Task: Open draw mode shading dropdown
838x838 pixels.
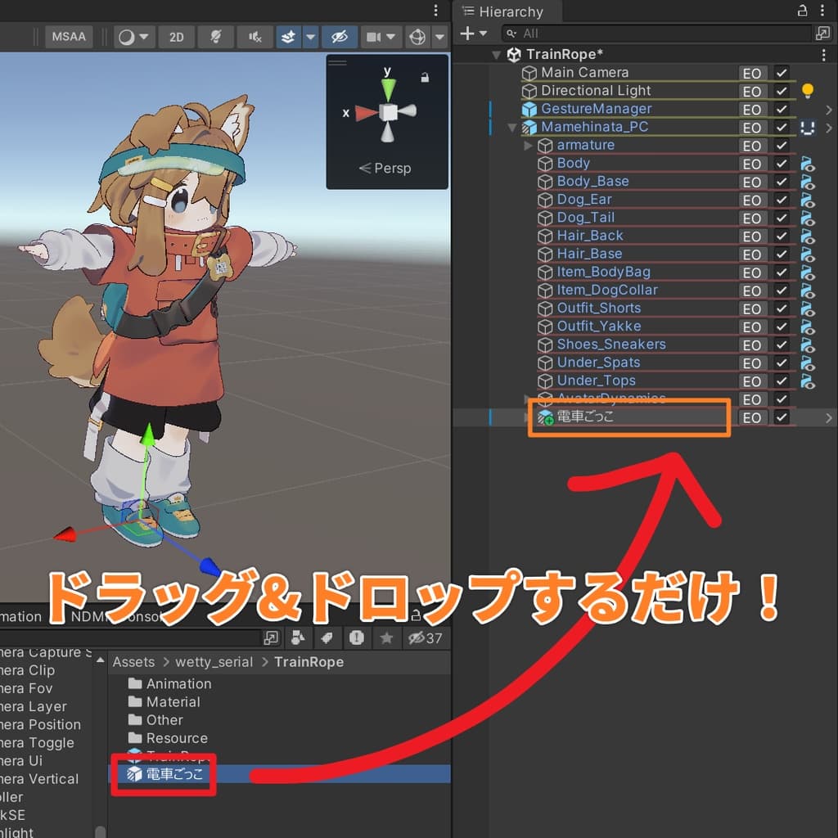Action: 133,37
